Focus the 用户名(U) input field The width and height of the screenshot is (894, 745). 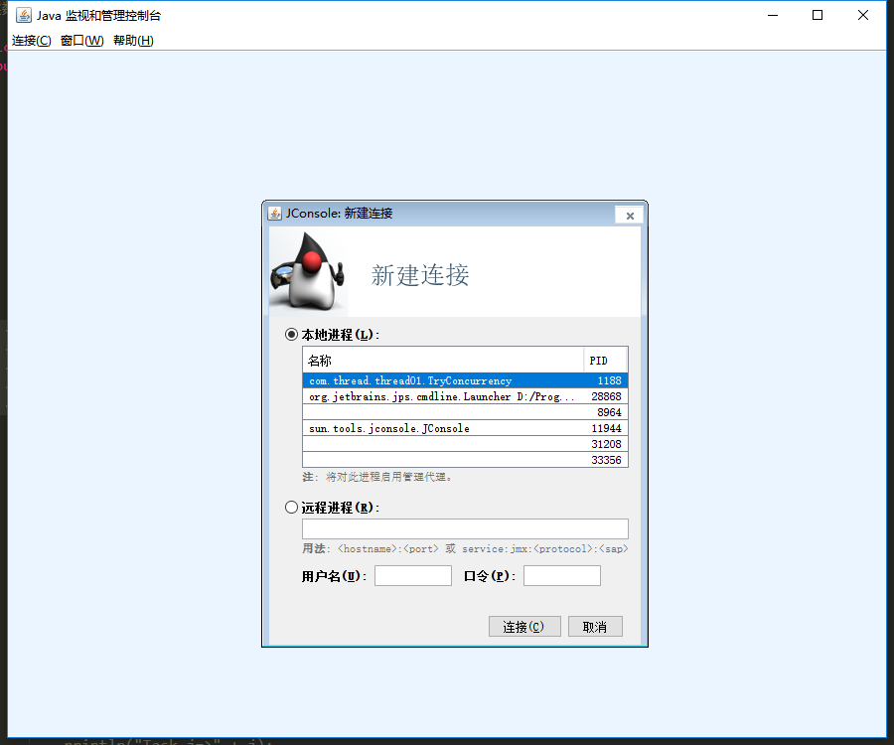(413, 576)
